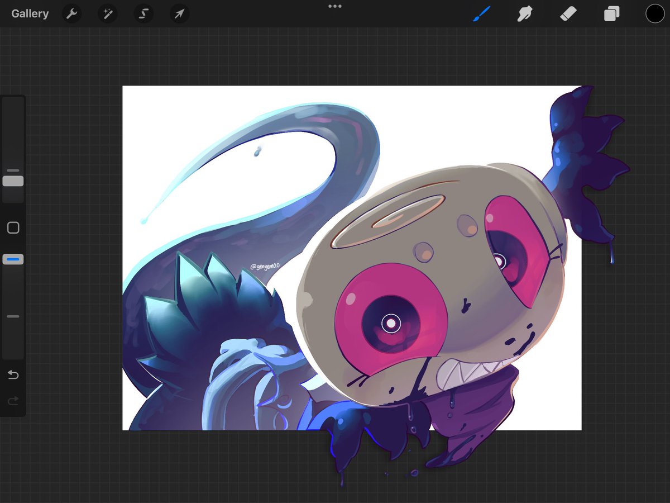The height and width of the screenshot is (503, 670).
Task: Open the Layers panel
Action: 611,13
